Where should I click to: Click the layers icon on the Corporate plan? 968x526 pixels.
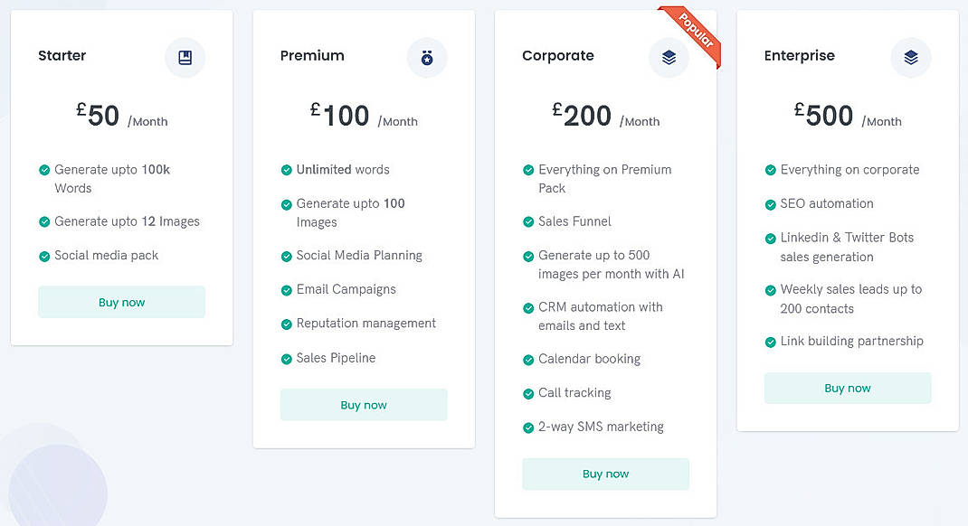[669, 58]
